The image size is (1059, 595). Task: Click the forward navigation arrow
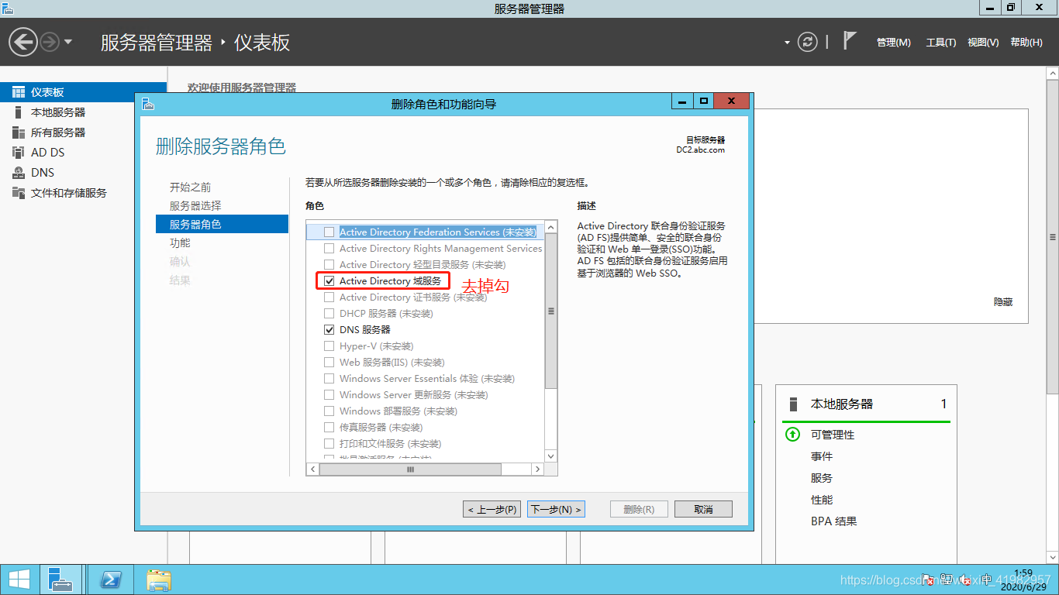[x=50, y=42]
